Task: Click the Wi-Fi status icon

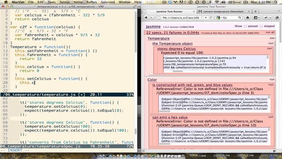Action: click(217, 2)
